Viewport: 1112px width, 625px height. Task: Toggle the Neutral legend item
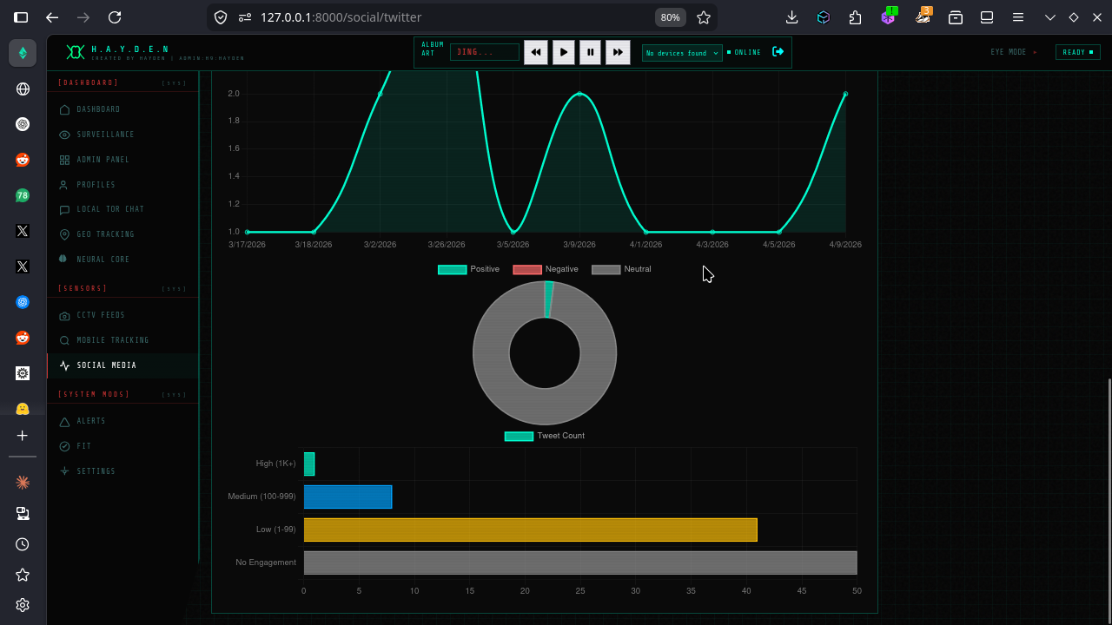pyautogui.click(x=621, y=269)
